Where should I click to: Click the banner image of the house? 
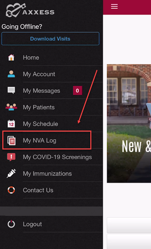pos(129,123)
